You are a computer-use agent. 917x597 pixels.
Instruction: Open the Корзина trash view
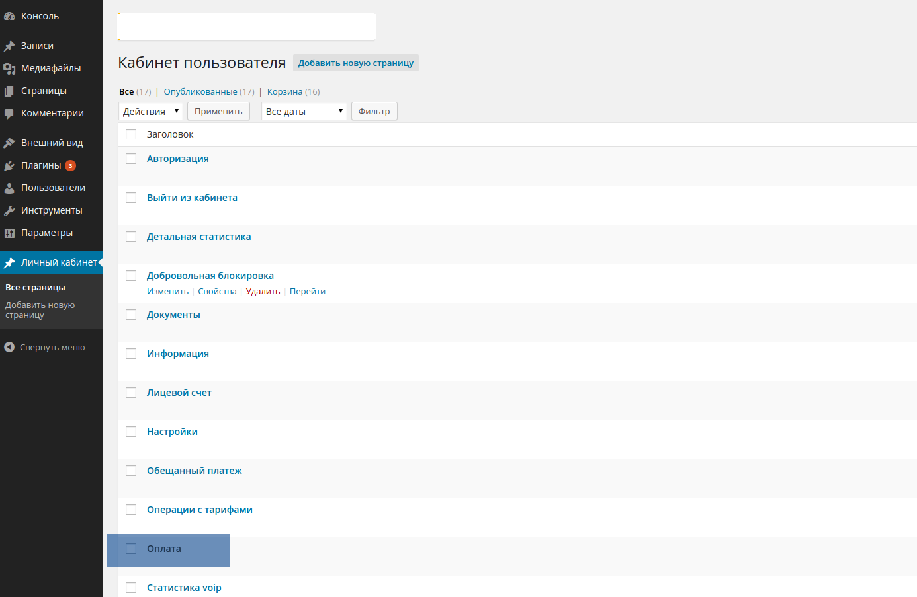pyautogui.click(x=284, y=92)
